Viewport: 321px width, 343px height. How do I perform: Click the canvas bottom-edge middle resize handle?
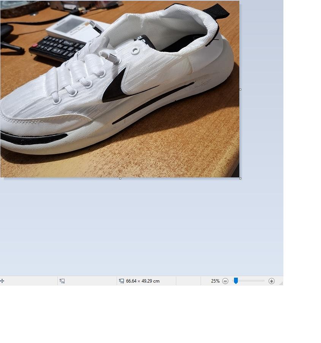(120, 179)
